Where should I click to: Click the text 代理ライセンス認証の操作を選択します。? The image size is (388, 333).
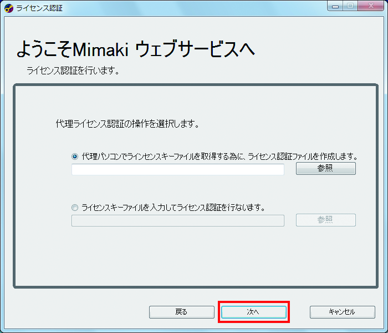127,124
